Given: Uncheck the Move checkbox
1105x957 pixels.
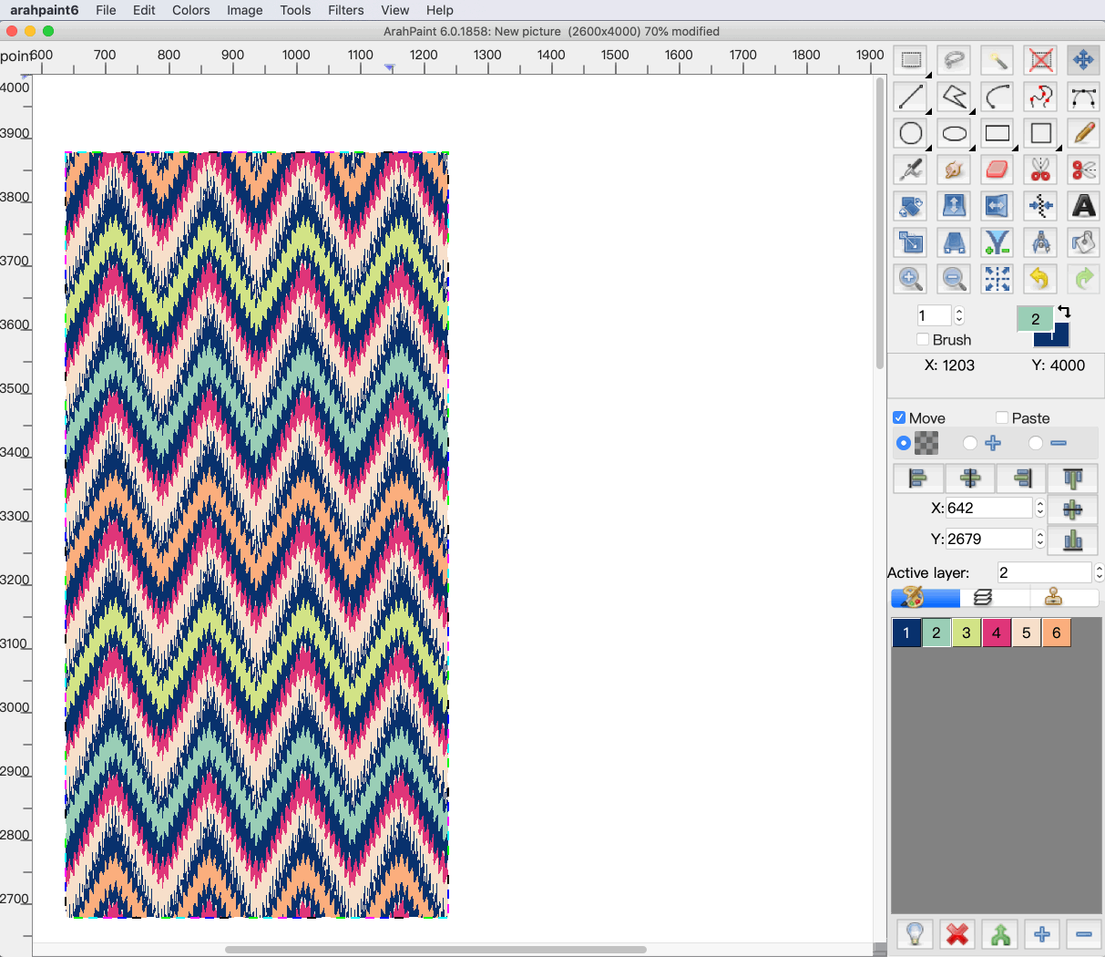Looking at the screenshot, I should [899, 417].
